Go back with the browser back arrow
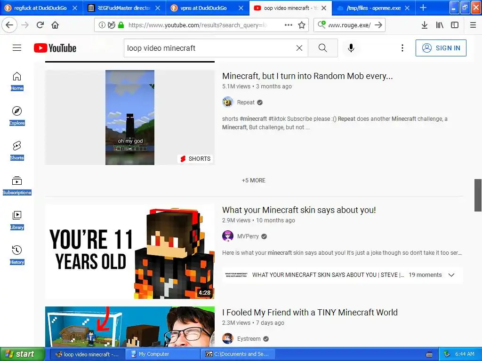482x361 pixels. 9,25
